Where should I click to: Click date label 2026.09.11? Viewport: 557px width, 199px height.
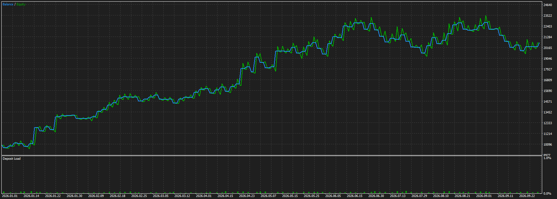(x=505, y=196)
